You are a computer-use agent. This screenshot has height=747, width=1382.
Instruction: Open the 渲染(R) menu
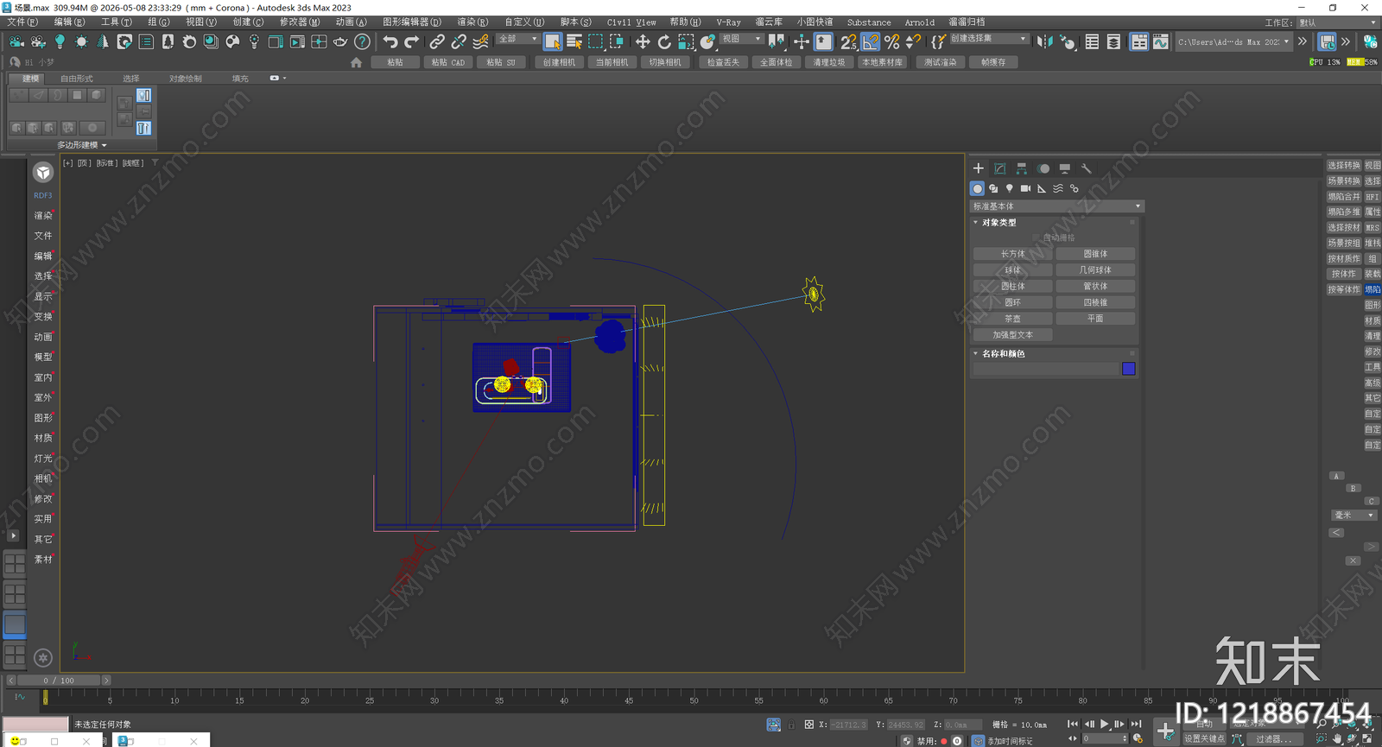point(472,22)
